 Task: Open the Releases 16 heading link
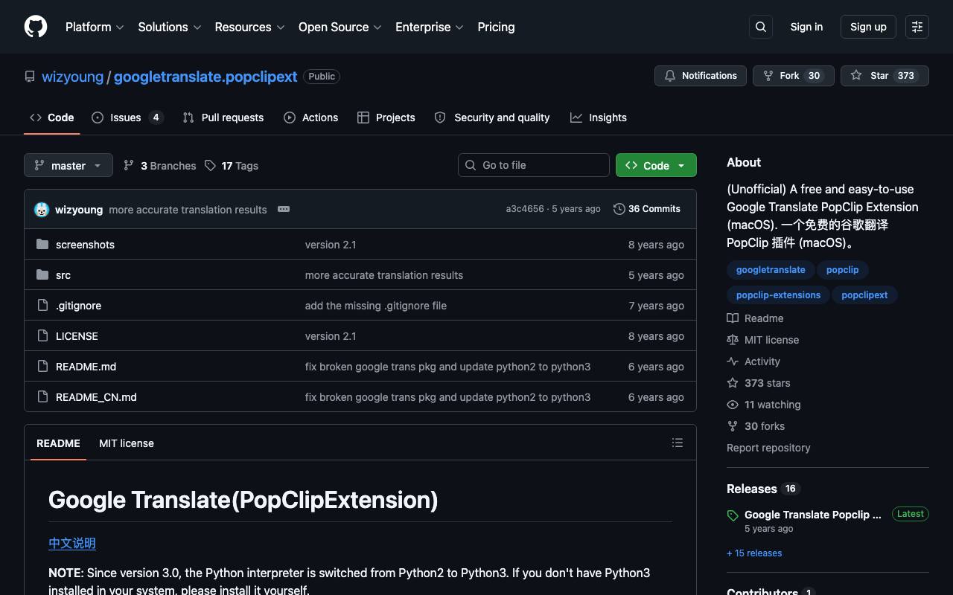(x=762, y=489)
